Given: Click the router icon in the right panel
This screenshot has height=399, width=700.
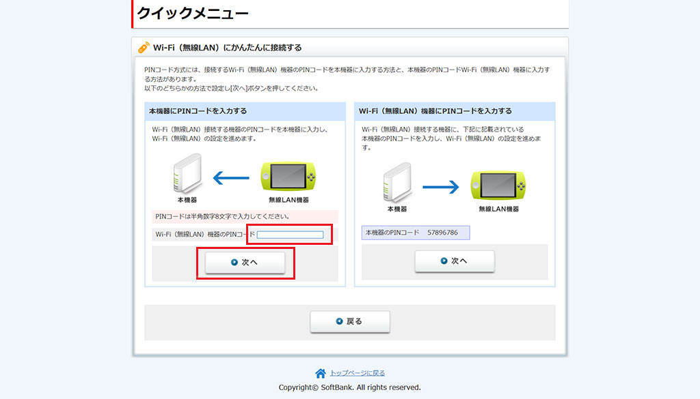Looking at the screenshot, I should 397,182.
